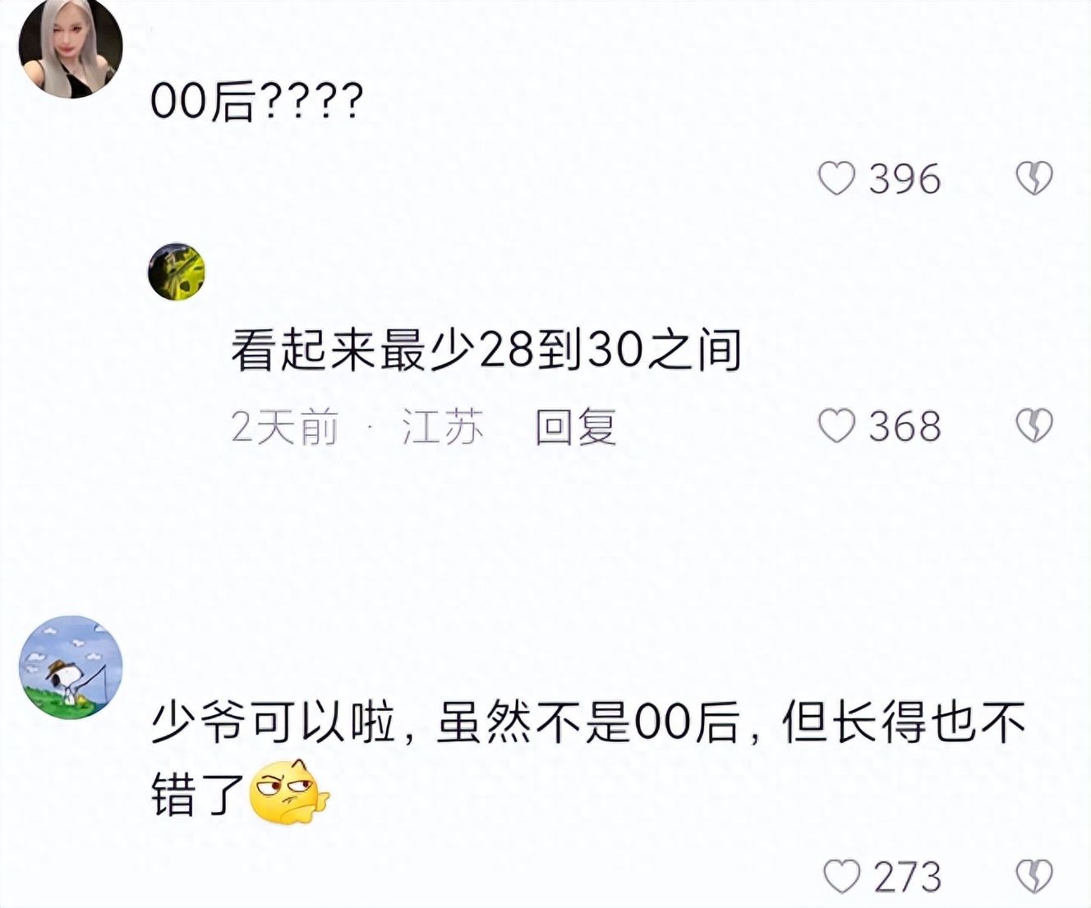1091x908 pixels.
Task: Select the "00后????" comment text
Action: pos(256,103)
